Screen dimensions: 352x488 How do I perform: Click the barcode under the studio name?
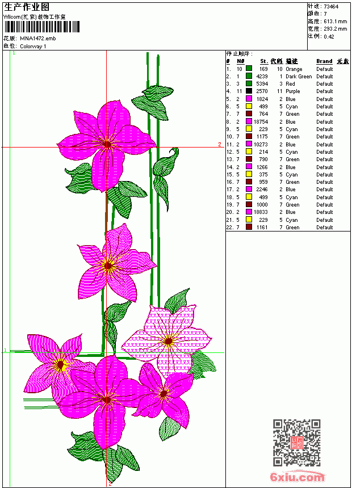(x=42, y=27)
